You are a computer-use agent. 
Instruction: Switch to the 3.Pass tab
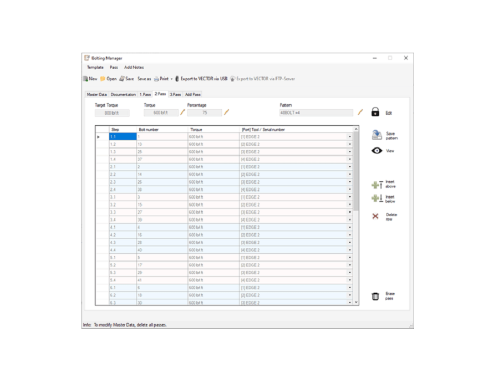point(175,94)
